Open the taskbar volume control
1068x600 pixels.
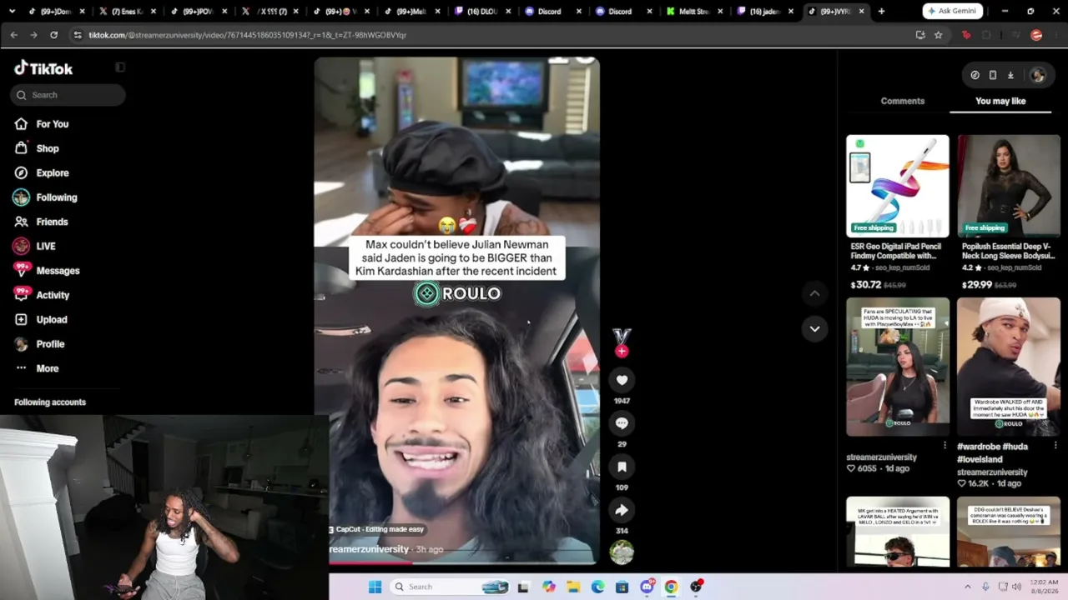(1016, 587)
